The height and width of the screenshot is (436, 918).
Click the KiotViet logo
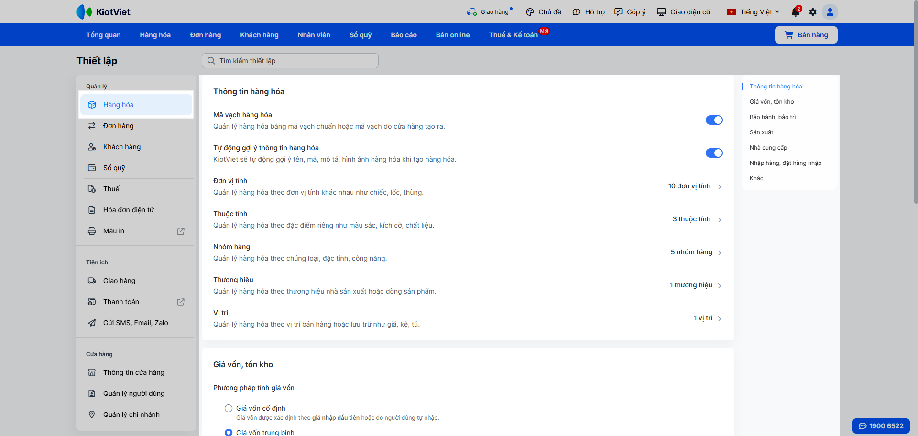[103, 12]
